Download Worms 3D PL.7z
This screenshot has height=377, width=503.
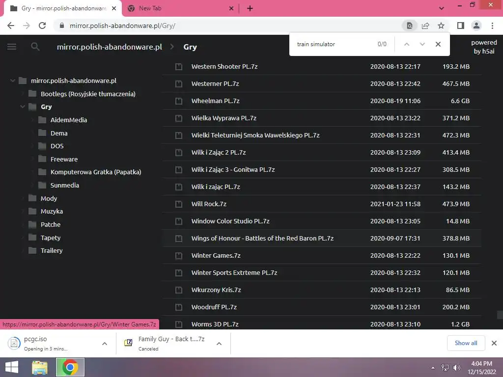pyautogui.click(x=215, y=324)
